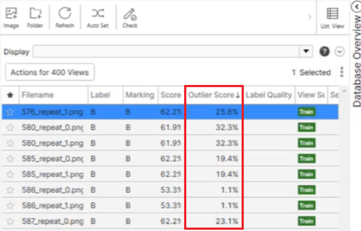Select the 585_repeat_1.png row
The height and width of the screenshot is (231, 361).
pos(170,174)
